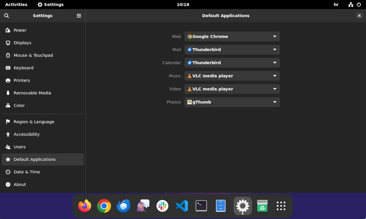
Task: Open the Activities overview
Action: (x=16, y=5)
